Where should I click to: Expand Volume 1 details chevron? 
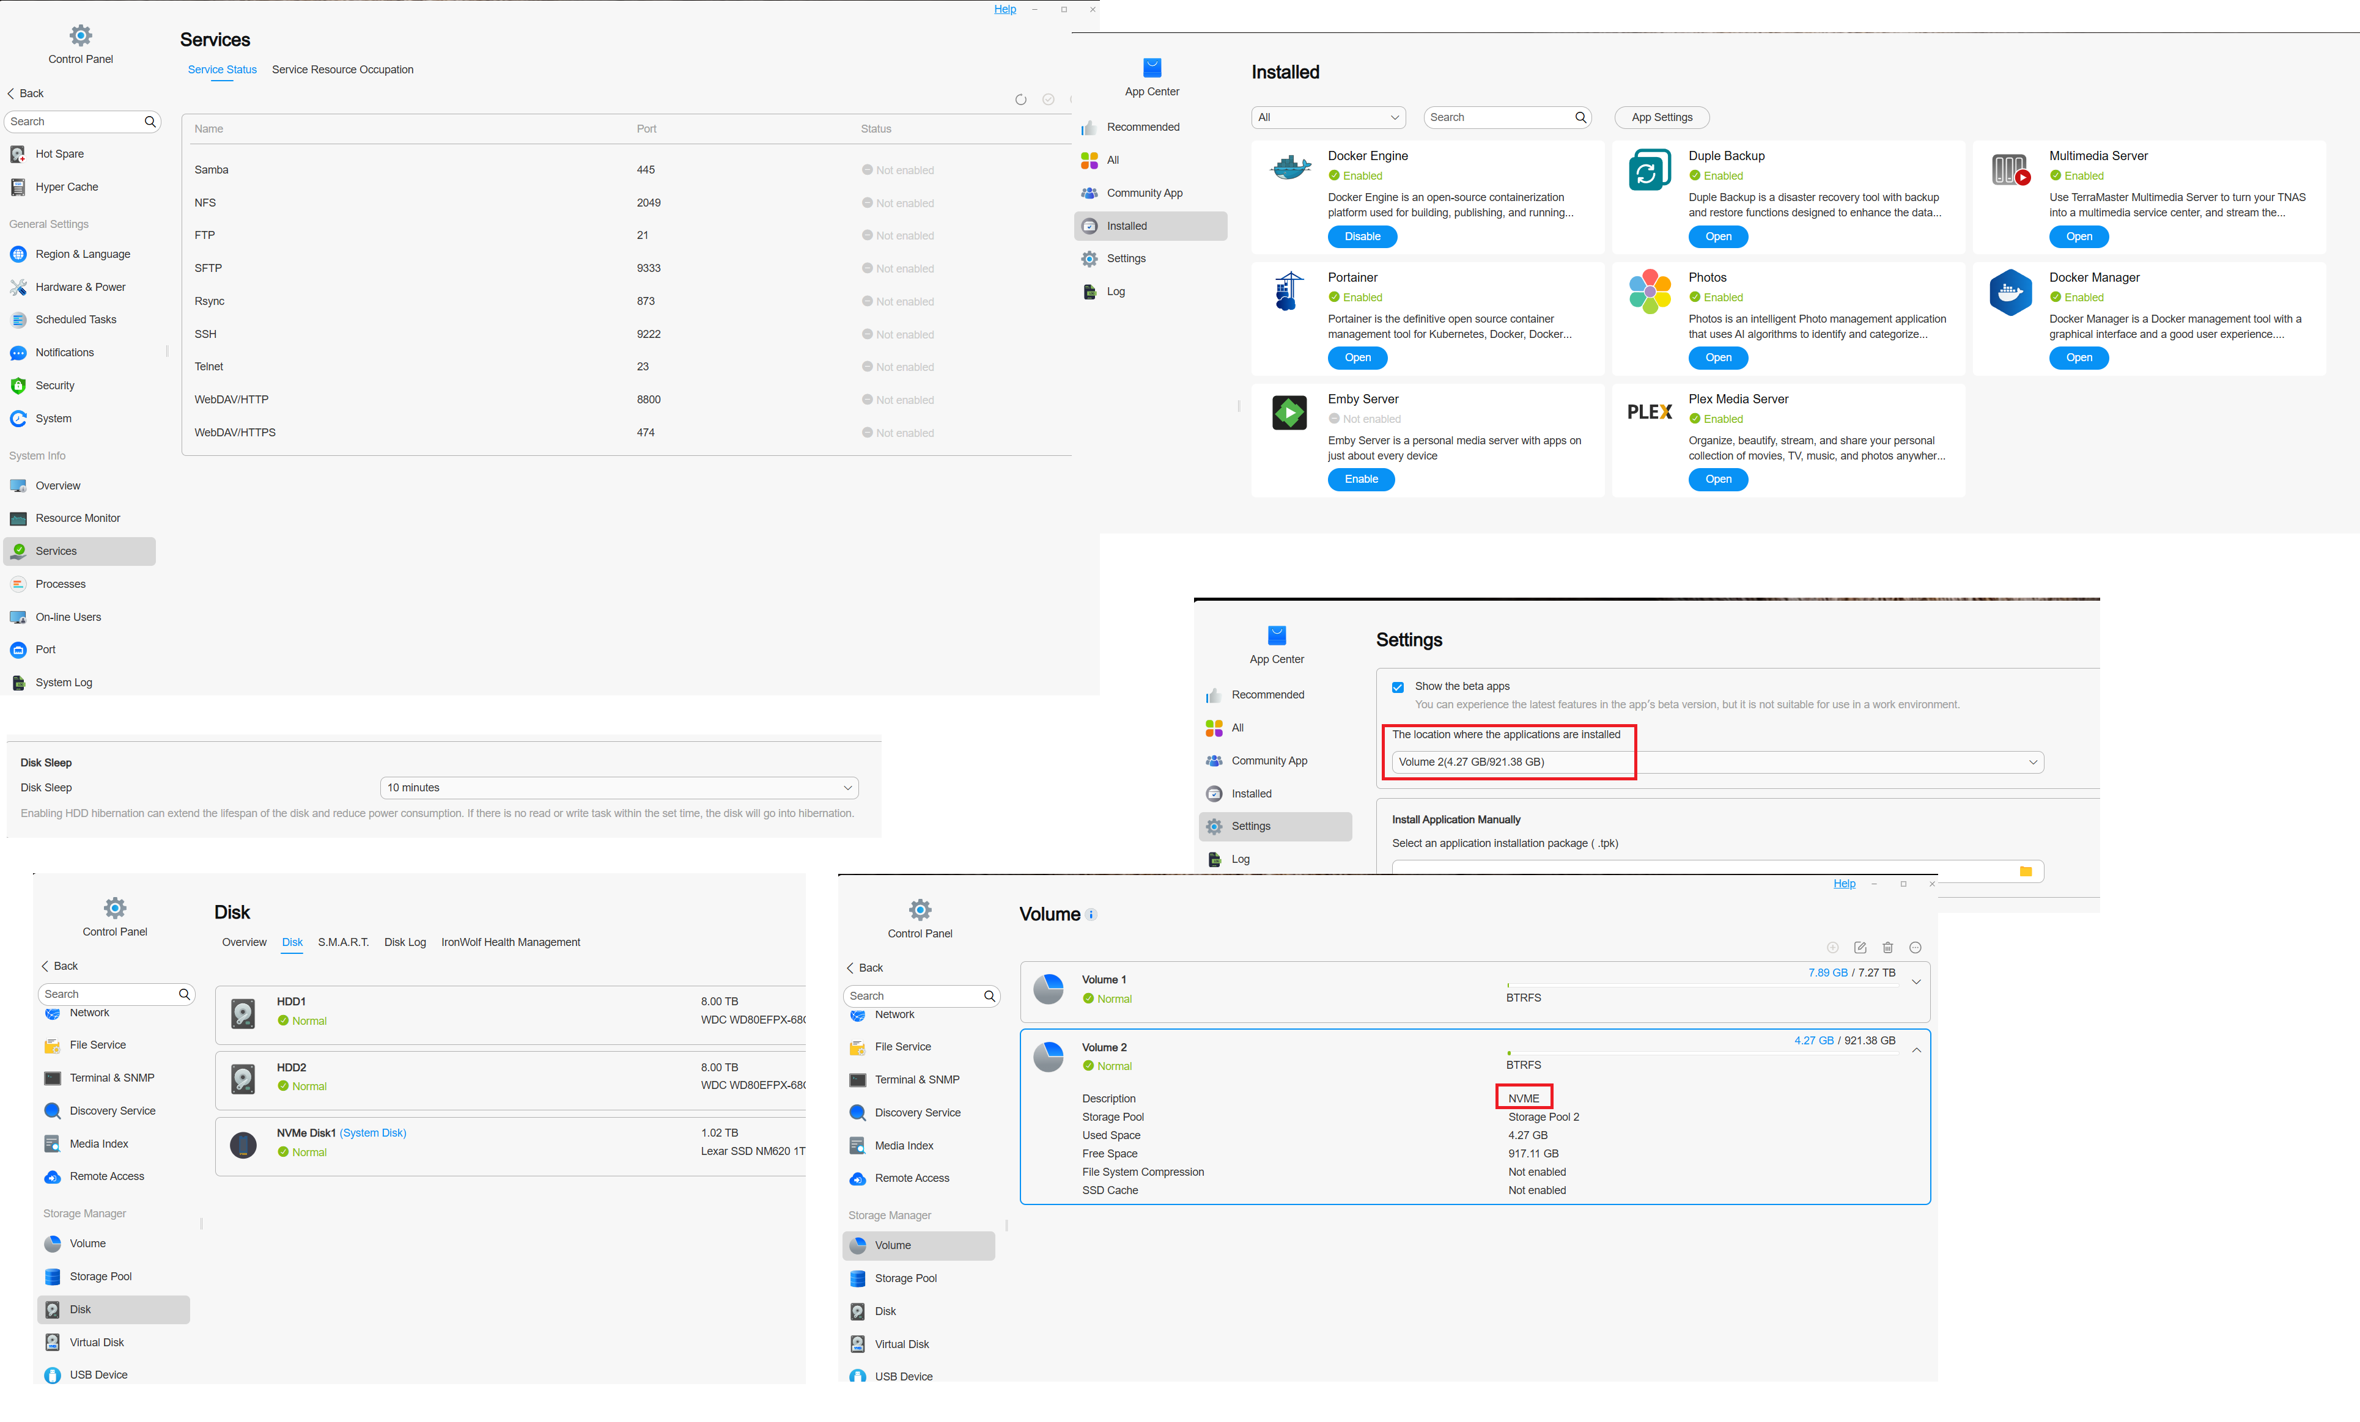tap(1916, 981)
